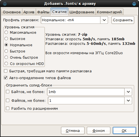Click the right round title bar button
Viewport: 139px width, 137px height.
(134, 4)
